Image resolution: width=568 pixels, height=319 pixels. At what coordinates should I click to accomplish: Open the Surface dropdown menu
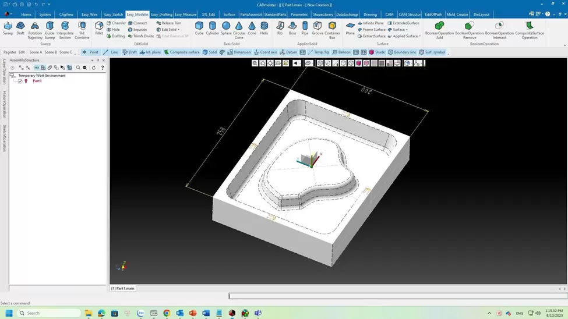399,30
